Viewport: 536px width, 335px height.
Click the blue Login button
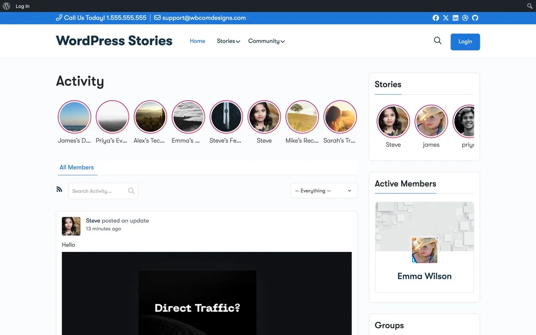465,42
